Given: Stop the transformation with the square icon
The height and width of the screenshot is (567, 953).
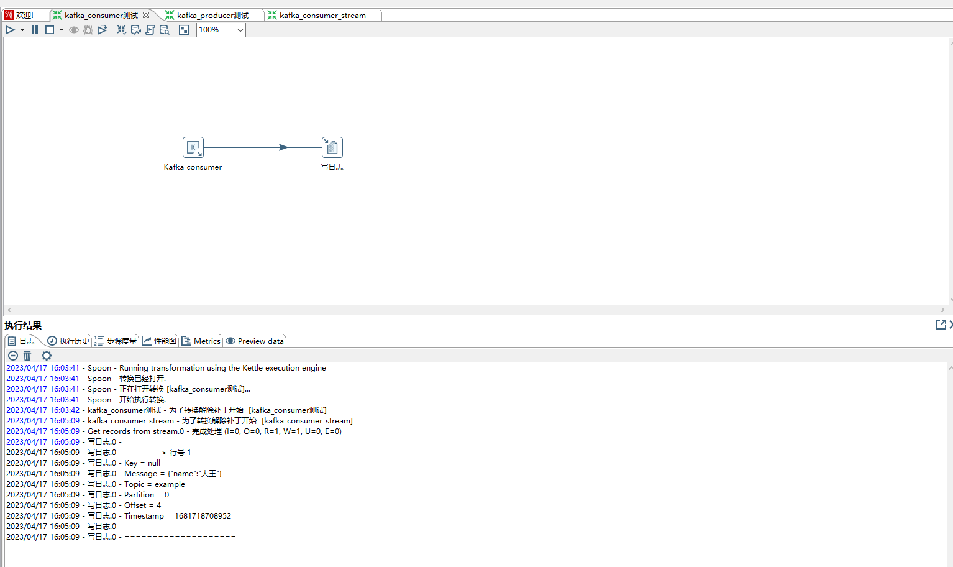Looking at the screenshot, I should pos(50,30).
